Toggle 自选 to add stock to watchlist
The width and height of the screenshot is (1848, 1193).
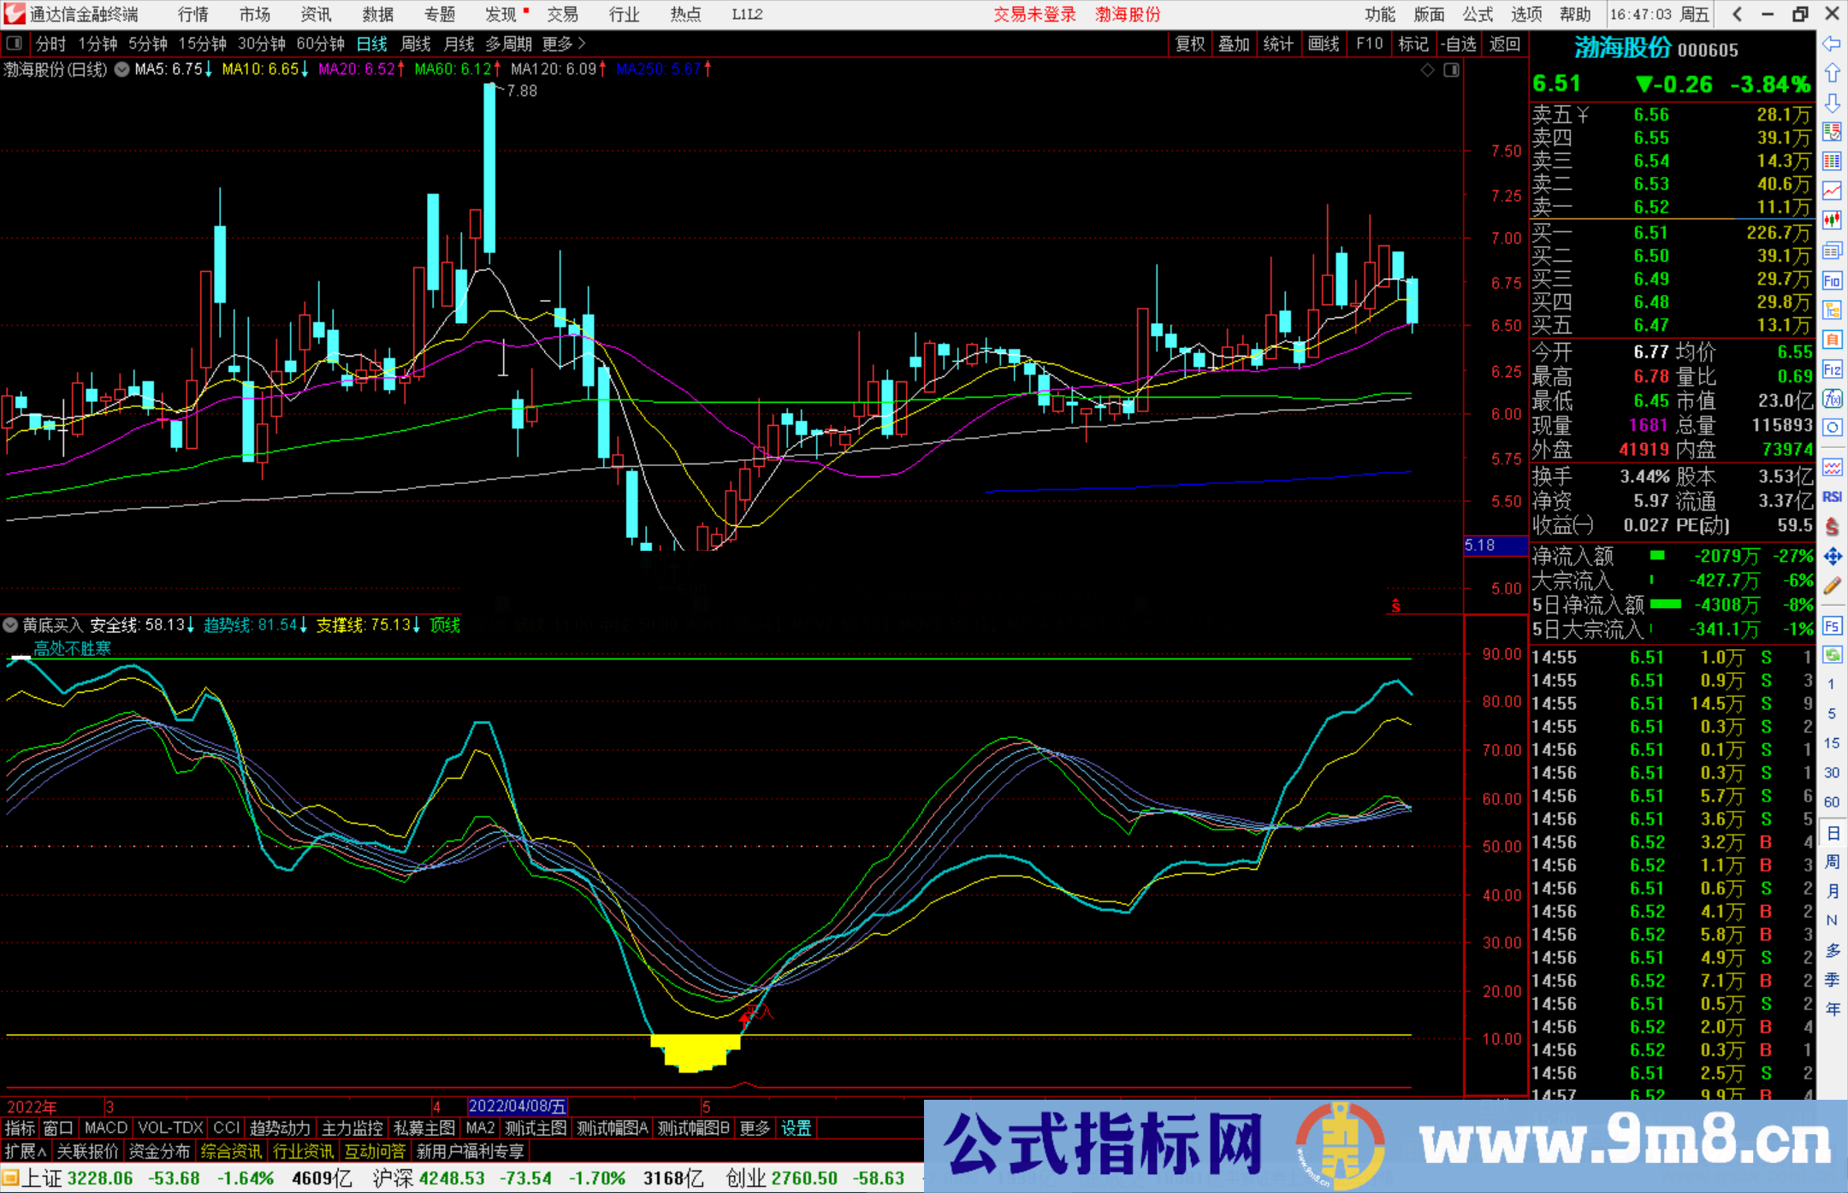coord(1460,44)
